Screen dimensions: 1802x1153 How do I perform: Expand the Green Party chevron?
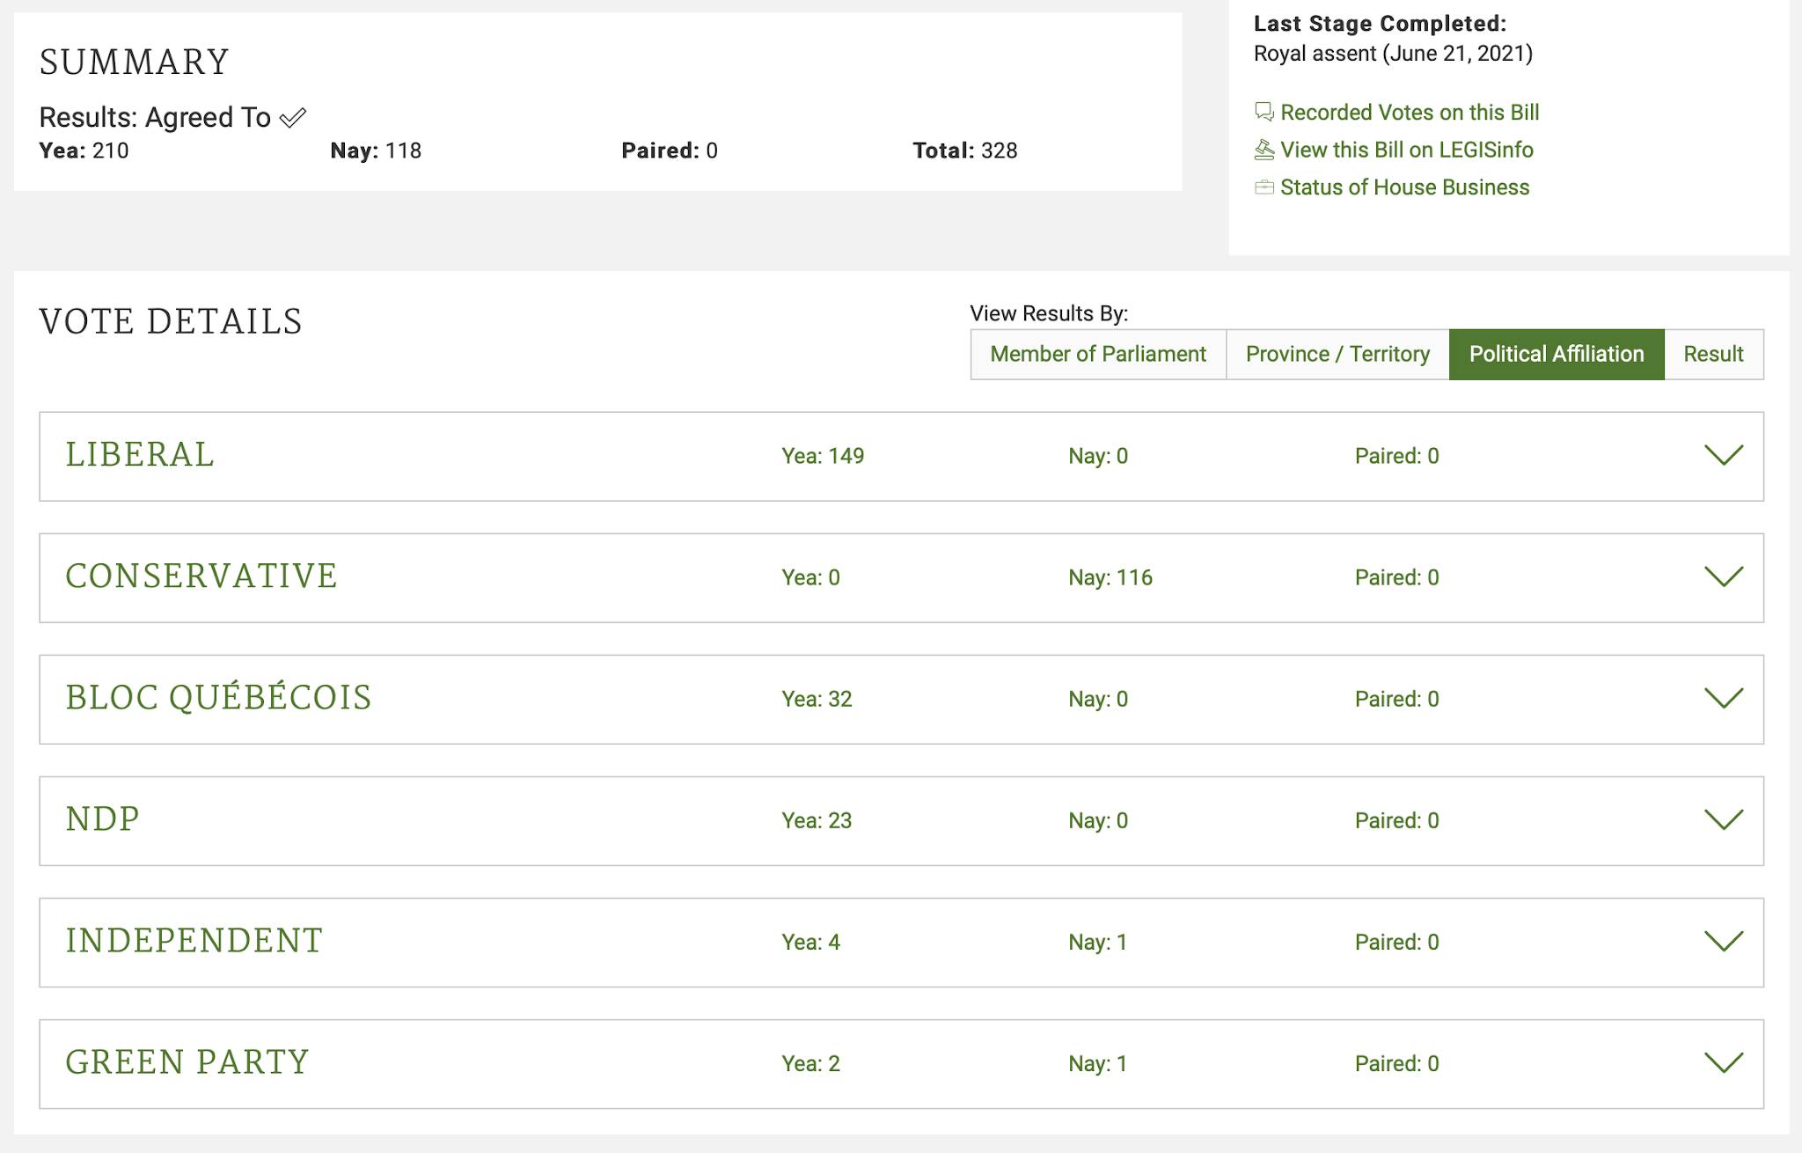coord(1724,1062)
